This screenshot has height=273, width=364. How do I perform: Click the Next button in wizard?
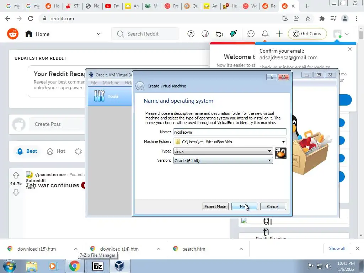[244, 207]
